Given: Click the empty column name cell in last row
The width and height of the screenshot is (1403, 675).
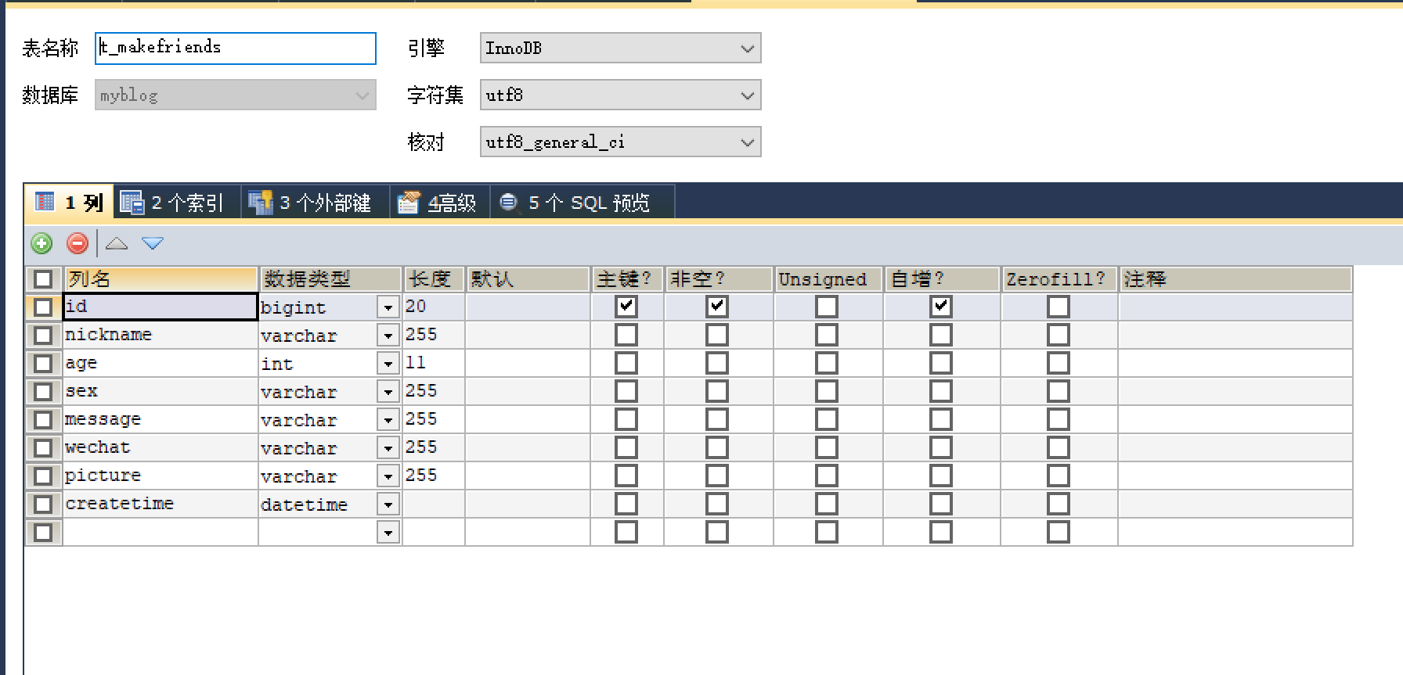Looking at the screenshot, I should (160, 532).
